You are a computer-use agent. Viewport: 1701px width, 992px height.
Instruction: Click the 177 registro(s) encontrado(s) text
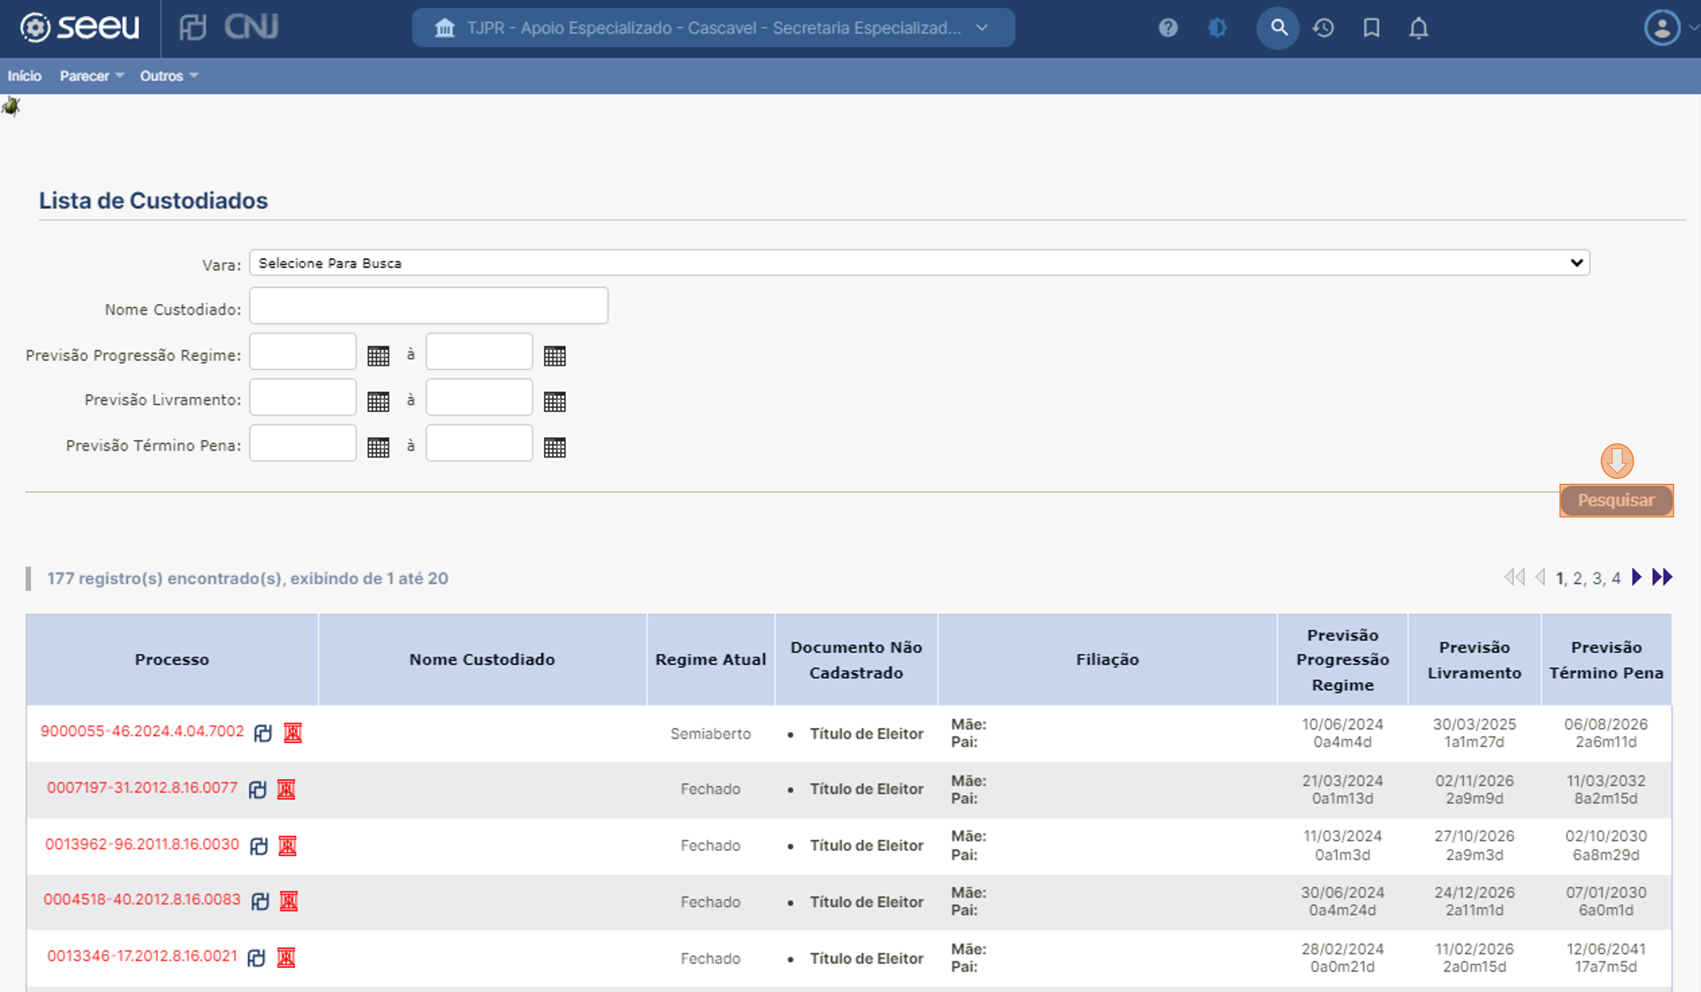pos(247,578)
